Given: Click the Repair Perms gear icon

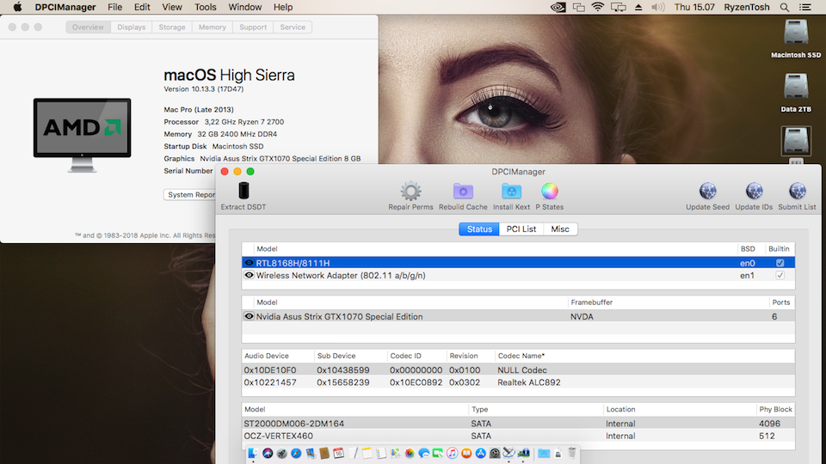Looking at the screenshot, I should click(x=410, y=192).
